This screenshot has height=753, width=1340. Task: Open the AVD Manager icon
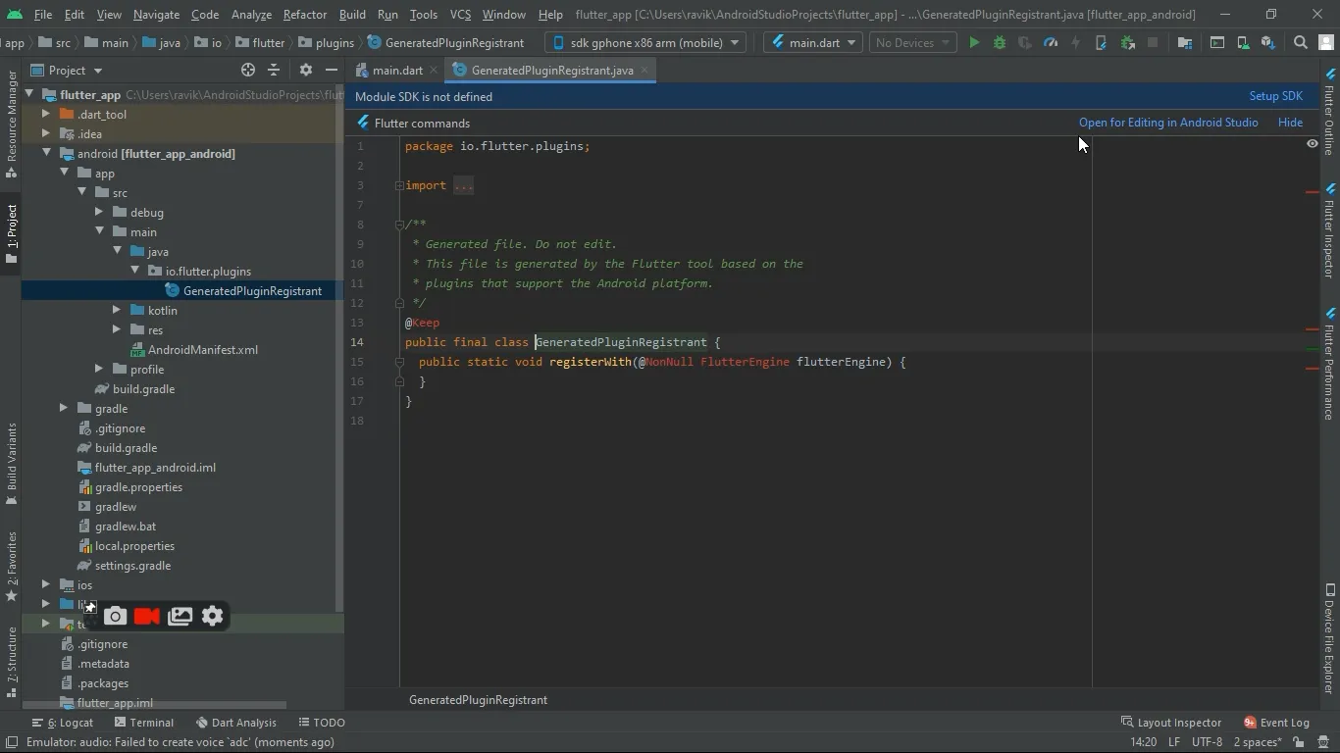[1243, 43]
